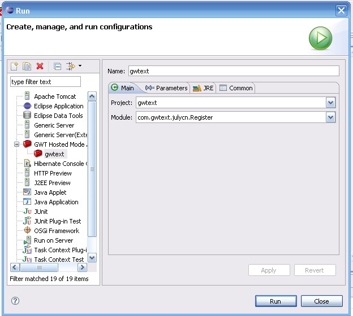Open help via question mark icon
Image resolution: width=353 pixels, height=316 pixels.
click(15, 301)
